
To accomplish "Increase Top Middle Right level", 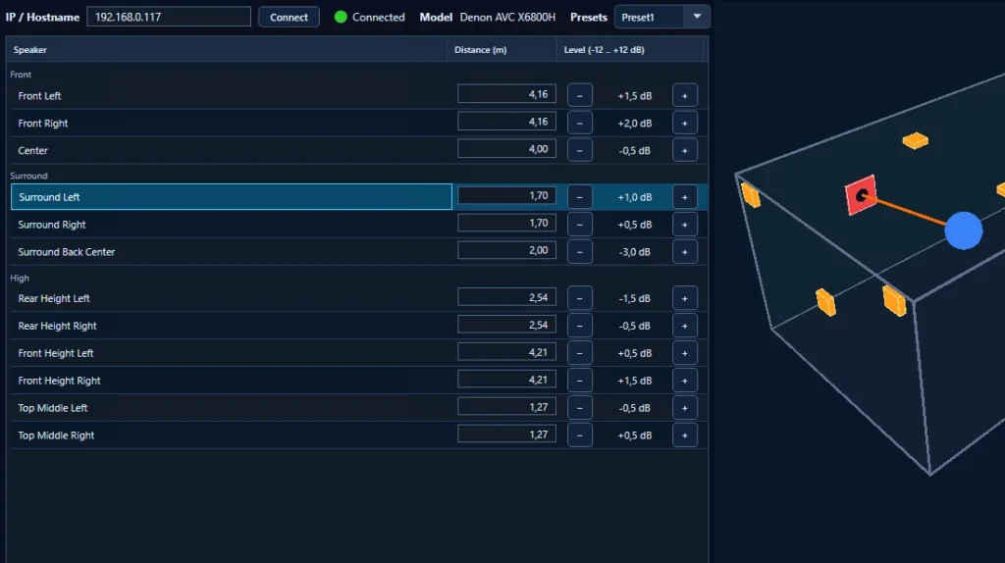I will (x=684, y=435).
